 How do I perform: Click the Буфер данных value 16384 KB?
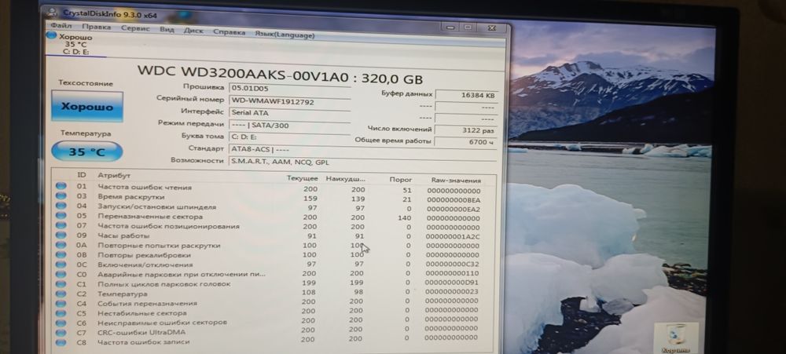tap(466, 95)
